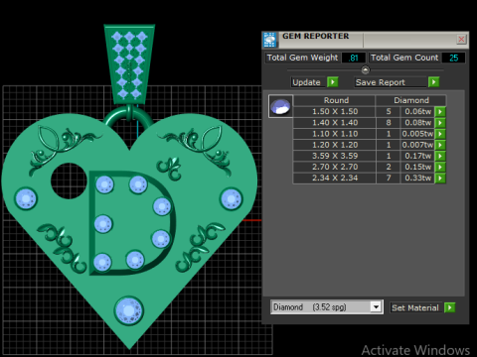Select the 1.40 X 1.40 size cell

point(335,123)
